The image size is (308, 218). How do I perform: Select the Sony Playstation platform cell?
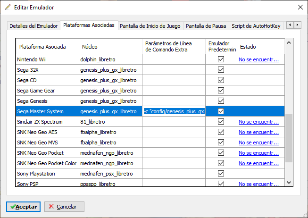[47, 174]
